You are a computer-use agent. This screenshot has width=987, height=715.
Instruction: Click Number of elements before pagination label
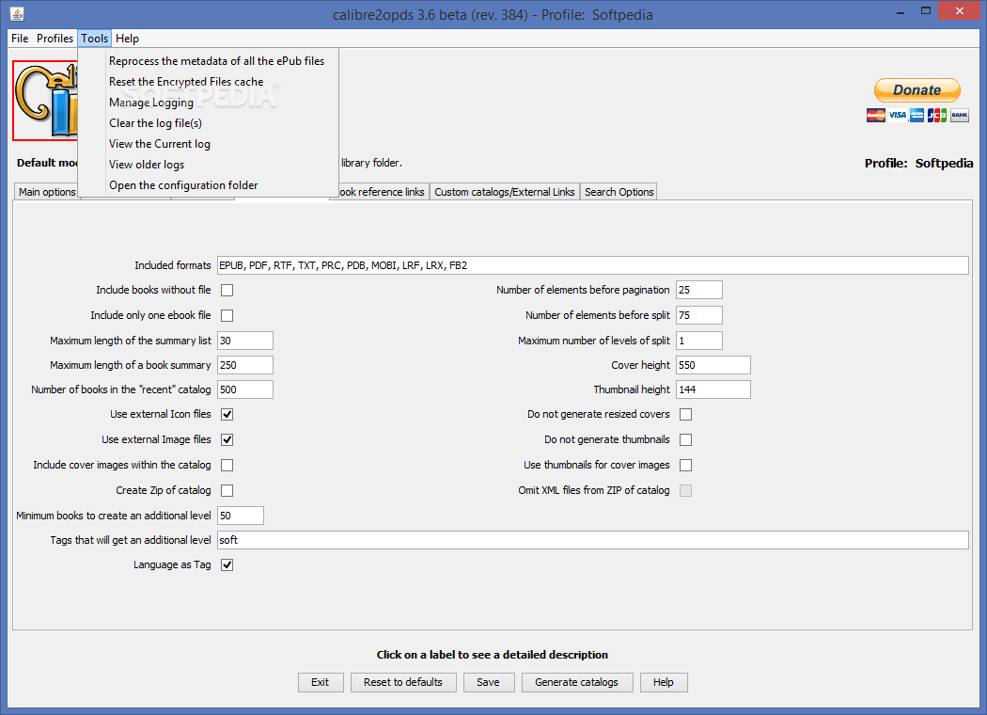tap(583, 290)
